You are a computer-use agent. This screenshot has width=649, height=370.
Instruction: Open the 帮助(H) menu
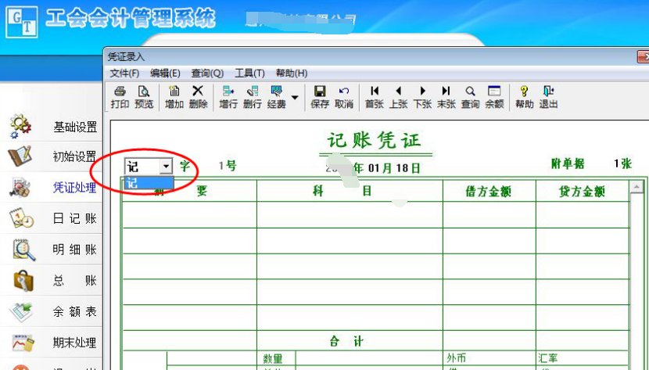click(x=292, y=74)
